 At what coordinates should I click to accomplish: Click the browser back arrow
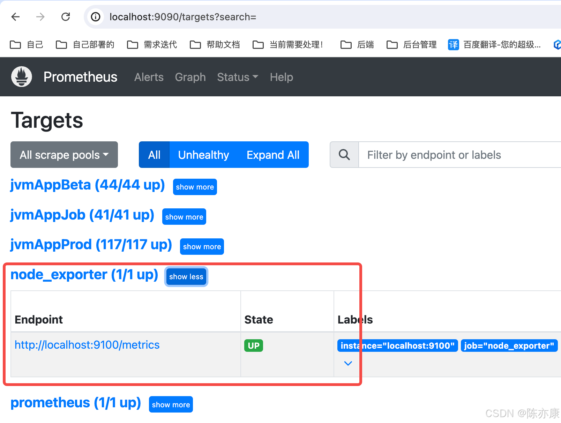pyautogui.click(x=16, y=17)
